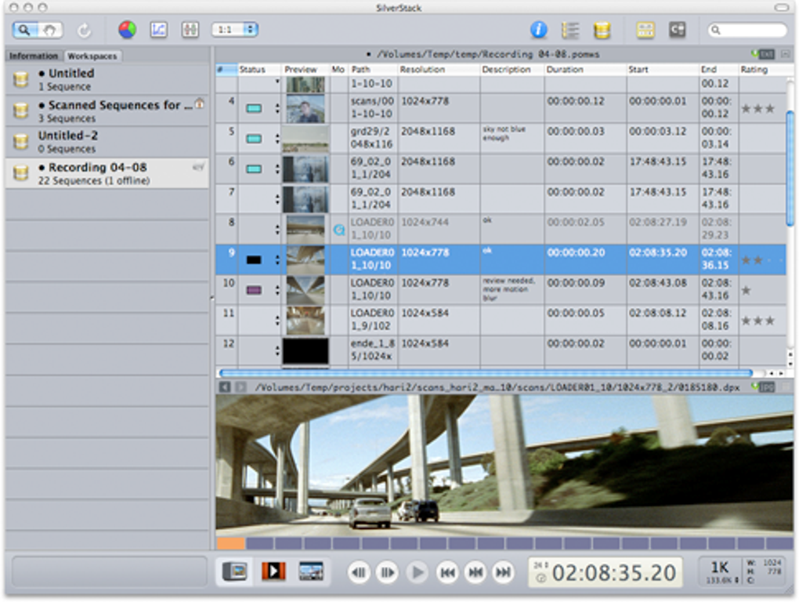The image size is (799, 602).
Task: Toggle the thumbnail strip view mode
Action: coord(311,571)
